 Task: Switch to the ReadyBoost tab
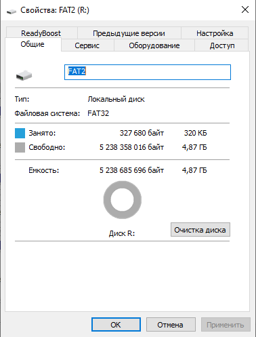click(x=42, y=33)
